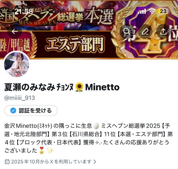This screenshot has height=169, width=178.
Task: Expand join date details via chevron arrow
Action: [95, 162]
